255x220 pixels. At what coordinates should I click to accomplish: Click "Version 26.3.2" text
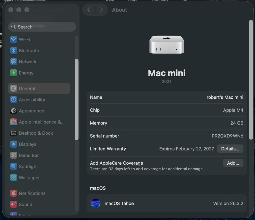228,204
